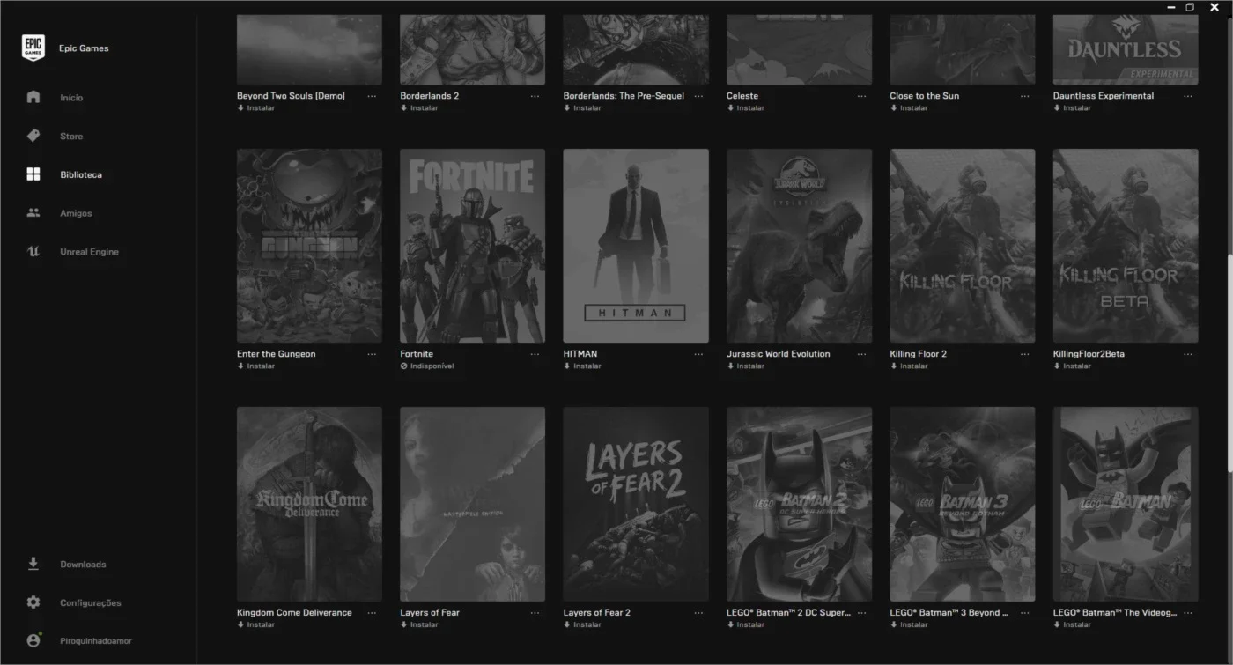Screen dimensions: 1233x665
Task: Click Instalar under LEGO Batman 2 DC Super
Action: tap(750, 624)
